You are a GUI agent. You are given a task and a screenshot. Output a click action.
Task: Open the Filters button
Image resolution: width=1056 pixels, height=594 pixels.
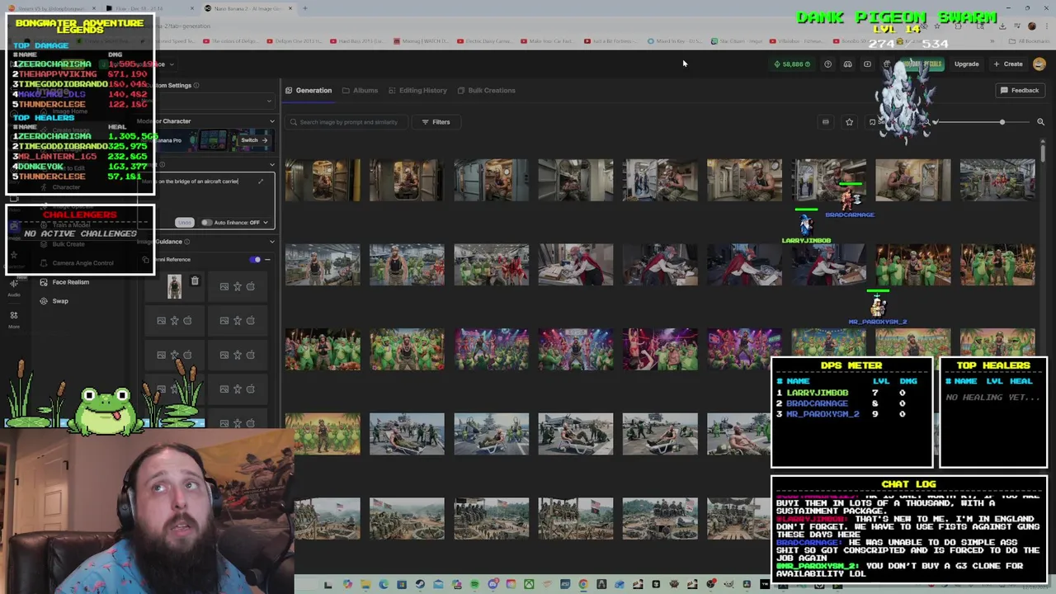point(436,122)
